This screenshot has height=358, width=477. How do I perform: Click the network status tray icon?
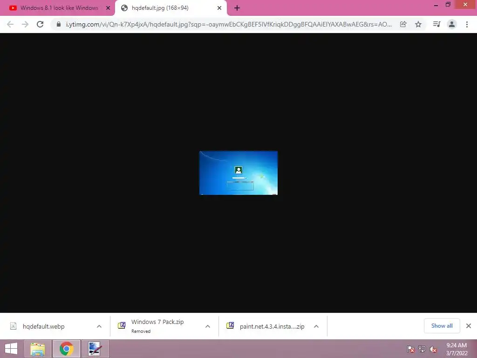pyautogui.click(x=422, y=349)
